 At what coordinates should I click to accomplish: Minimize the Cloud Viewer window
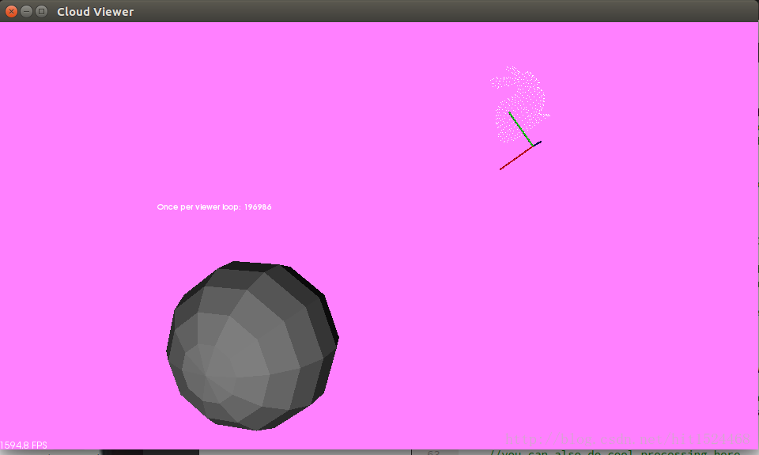pos(27,11)
